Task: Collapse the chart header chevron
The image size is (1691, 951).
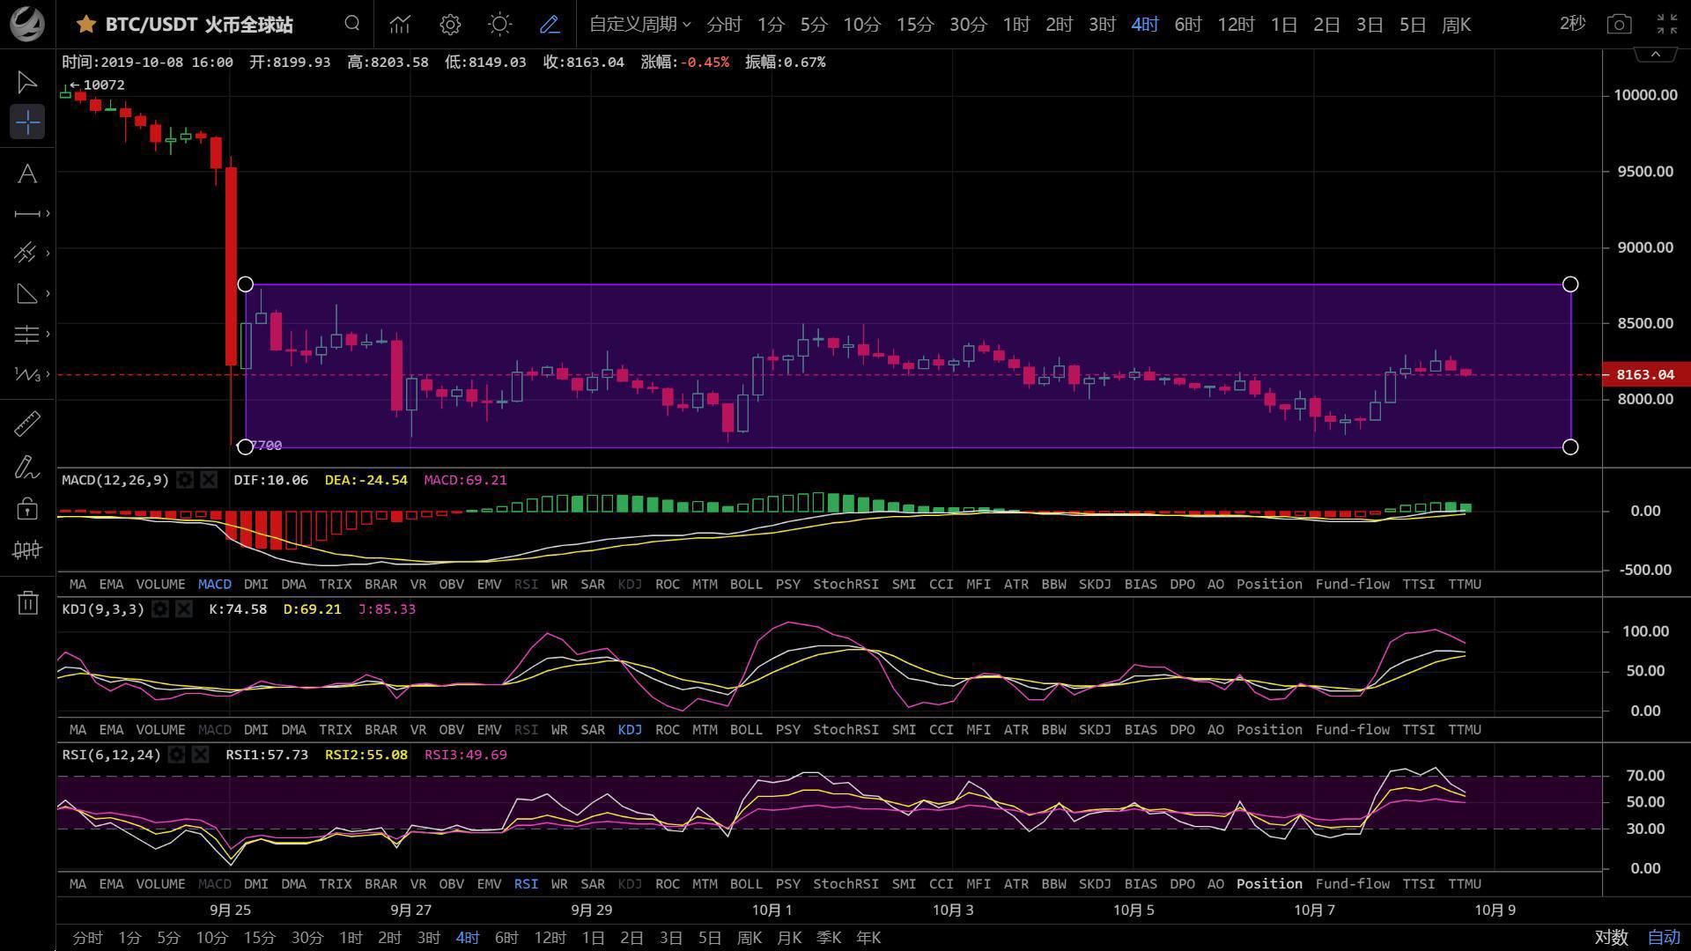Action: [x=1655, y=55]
